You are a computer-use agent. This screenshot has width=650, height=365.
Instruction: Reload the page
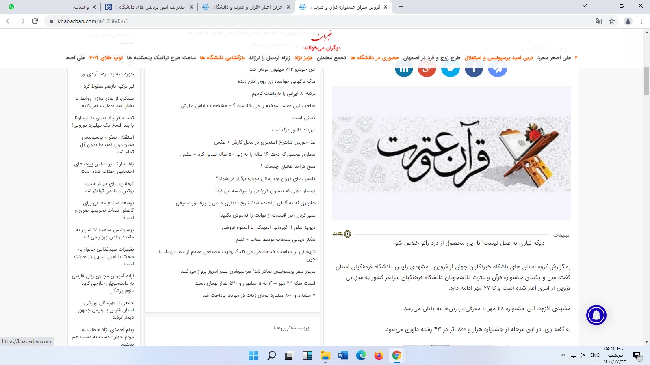point(35,21)
